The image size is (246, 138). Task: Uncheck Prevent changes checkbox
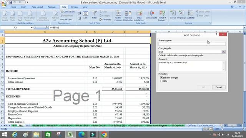(161, 77)
